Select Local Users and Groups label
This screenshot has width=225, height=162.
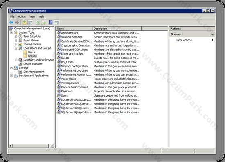(37, 48)
